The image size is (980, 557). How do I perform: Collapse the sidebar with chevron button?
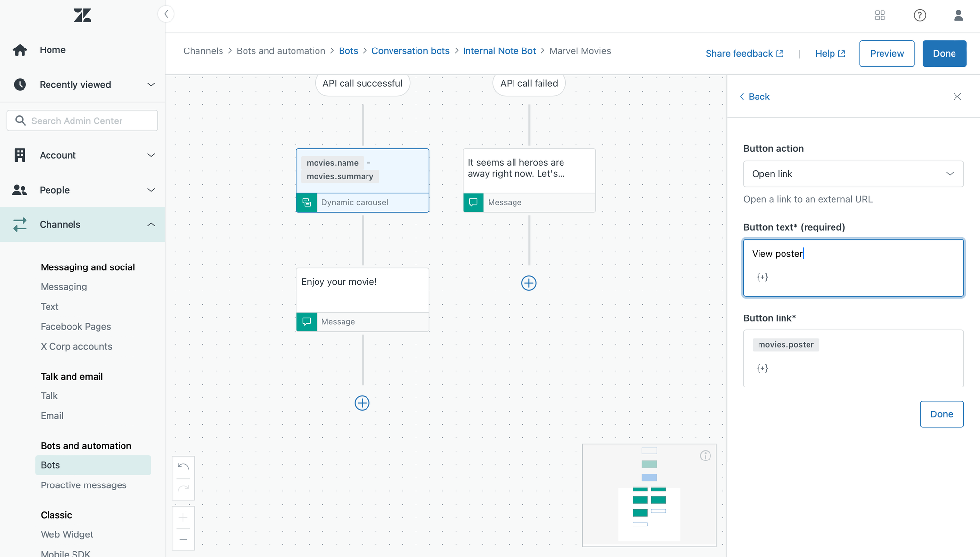(x=166, y=14)
